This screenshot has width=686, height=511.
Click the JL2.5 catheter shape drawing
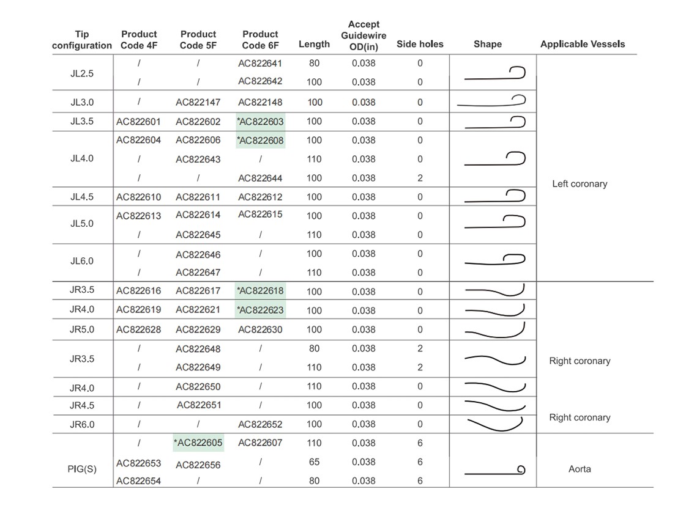(494, 73)
